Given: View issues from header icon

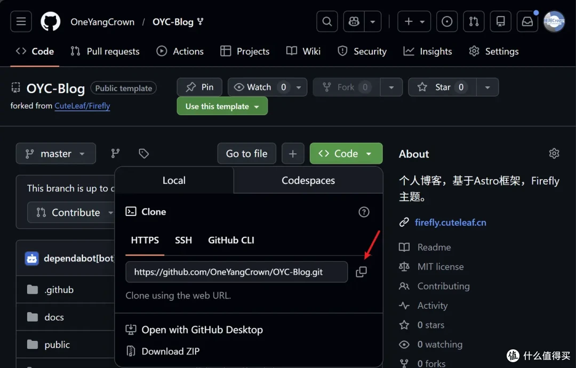Looking at the screenshot, I should click(447, 22).
